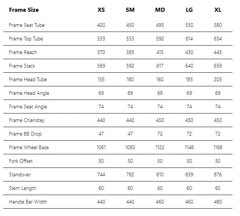
Task: Click the Frame Seat Tube row label
Action: tap(27, 25)
